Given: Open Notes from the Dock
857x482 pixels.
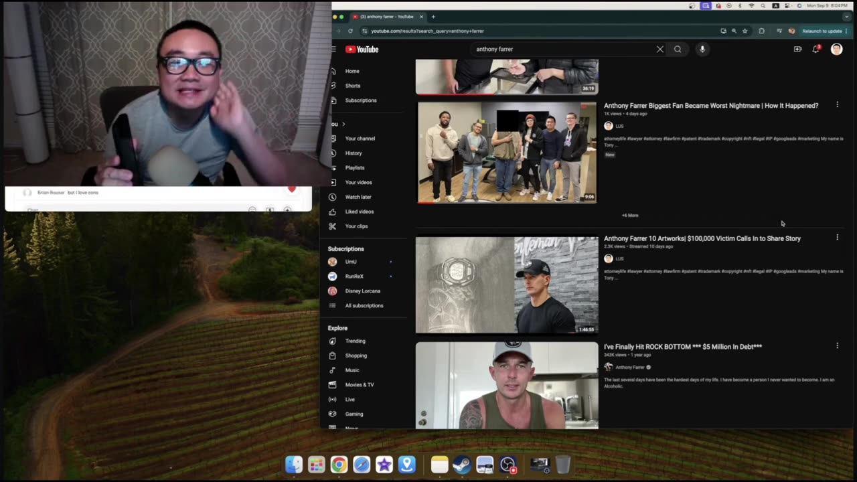Looking at the screenshot, I should (439, 465).
